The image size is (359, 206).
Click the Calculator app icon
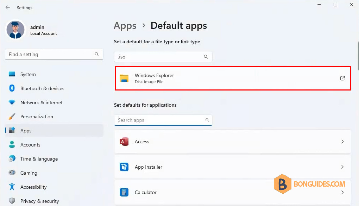tap(124, 192)
